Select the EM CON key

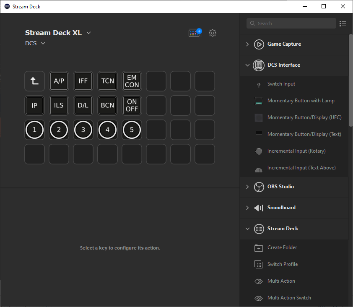point(132,81)
